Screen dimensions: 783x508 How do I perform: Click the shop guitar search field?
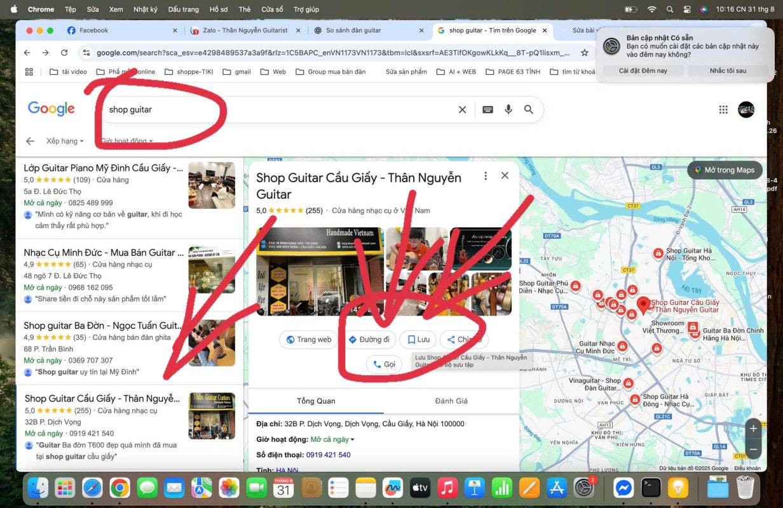coord(280,109)
